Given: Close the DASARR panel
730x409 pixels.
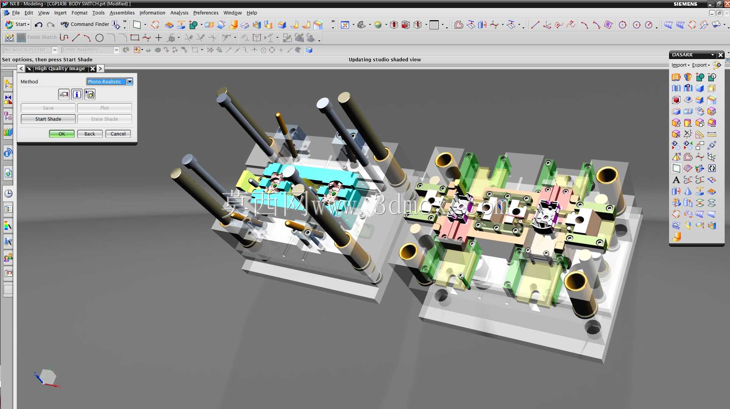Looking at the screenshot, I should pyautogui.click(x=720, y=55).
